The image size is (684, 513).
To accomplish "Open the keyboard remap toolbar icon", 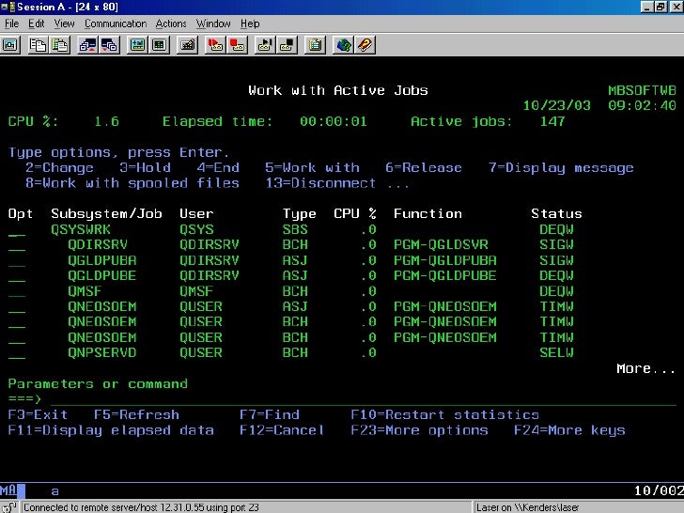I will coord(187,45).
